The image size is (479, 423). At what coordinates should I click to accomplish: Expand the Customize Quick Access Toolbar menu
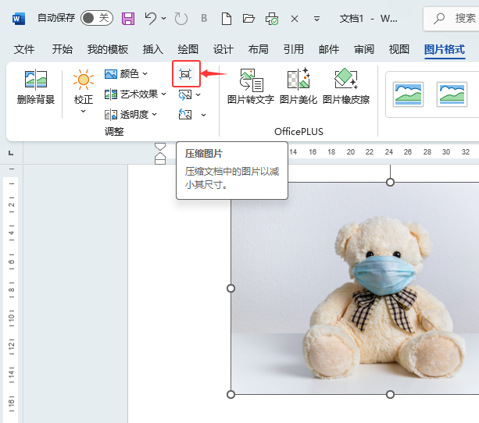(x=316, y=19)
